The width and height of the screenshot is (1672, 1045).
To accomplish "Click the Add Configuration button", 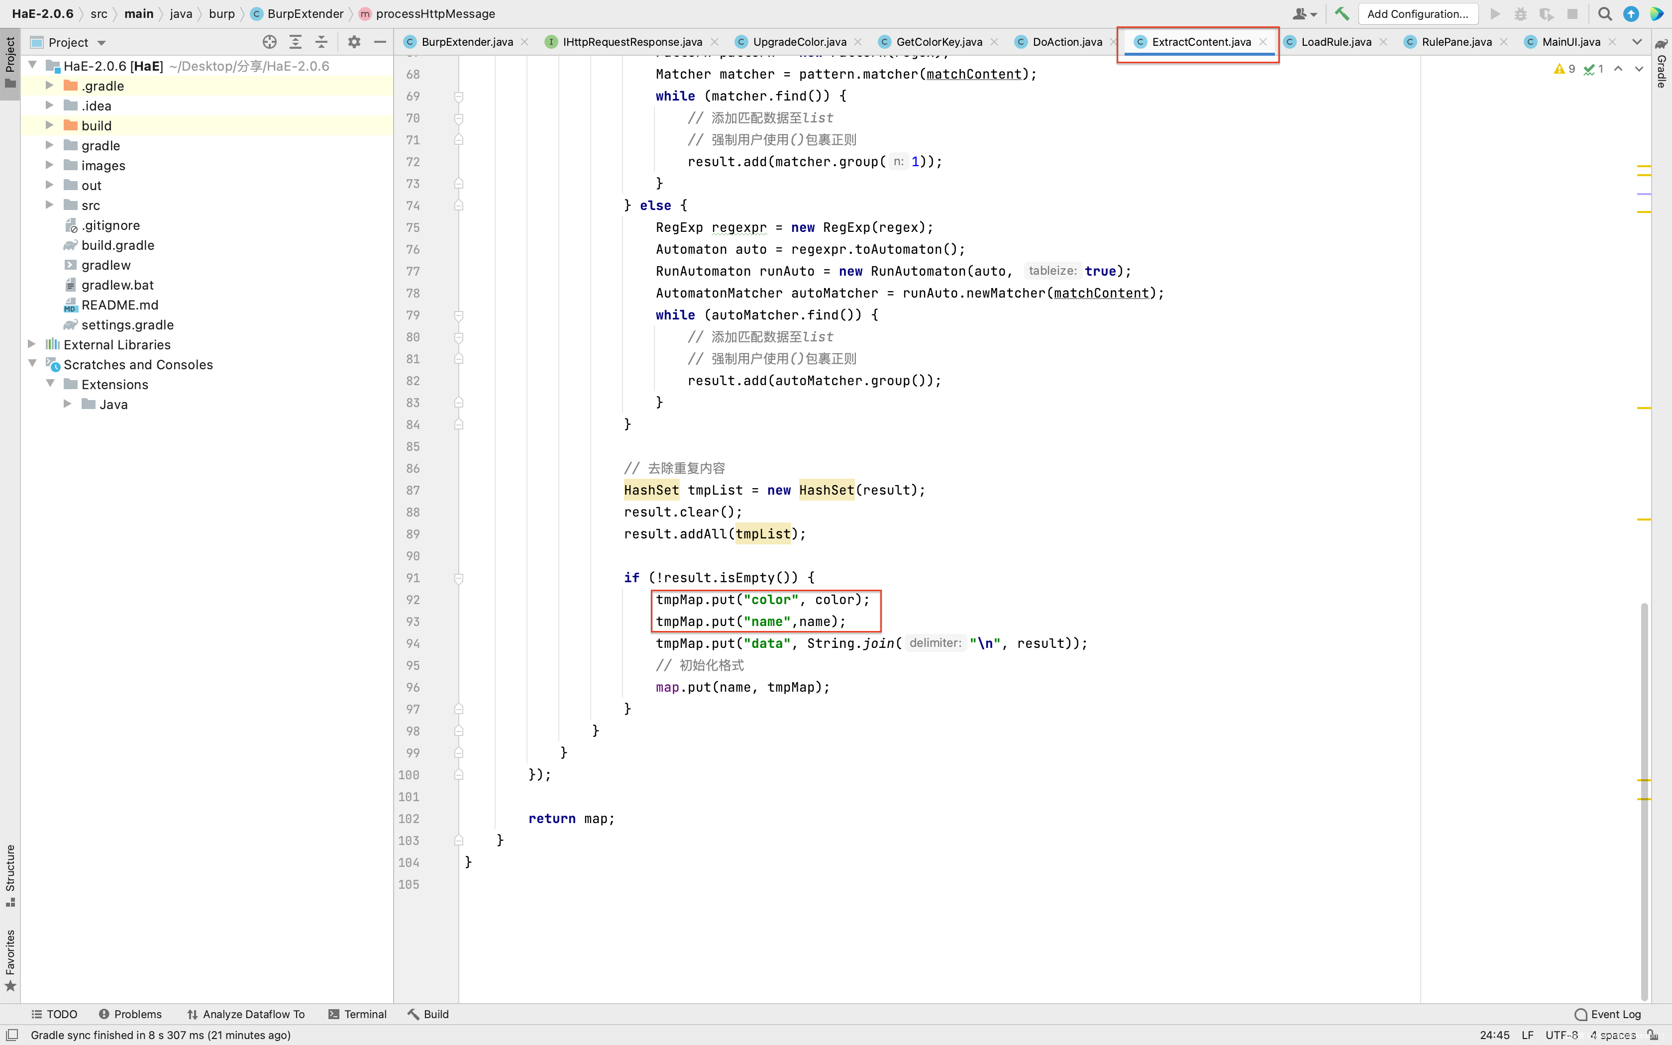I will pos(1418,14).
